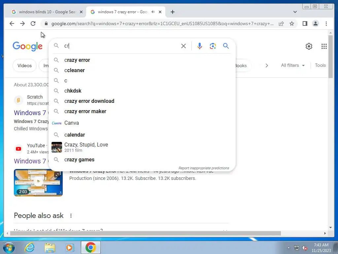Click the Books filter chip
The height and width of the screenshot is (254, 338).
pyautogui.click(x=243, y=65)
